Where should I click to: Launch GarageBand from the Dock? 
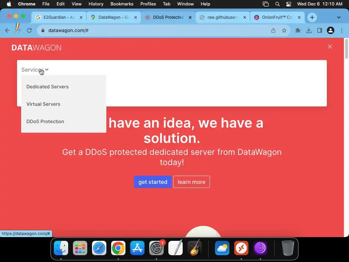coord(195,248)
